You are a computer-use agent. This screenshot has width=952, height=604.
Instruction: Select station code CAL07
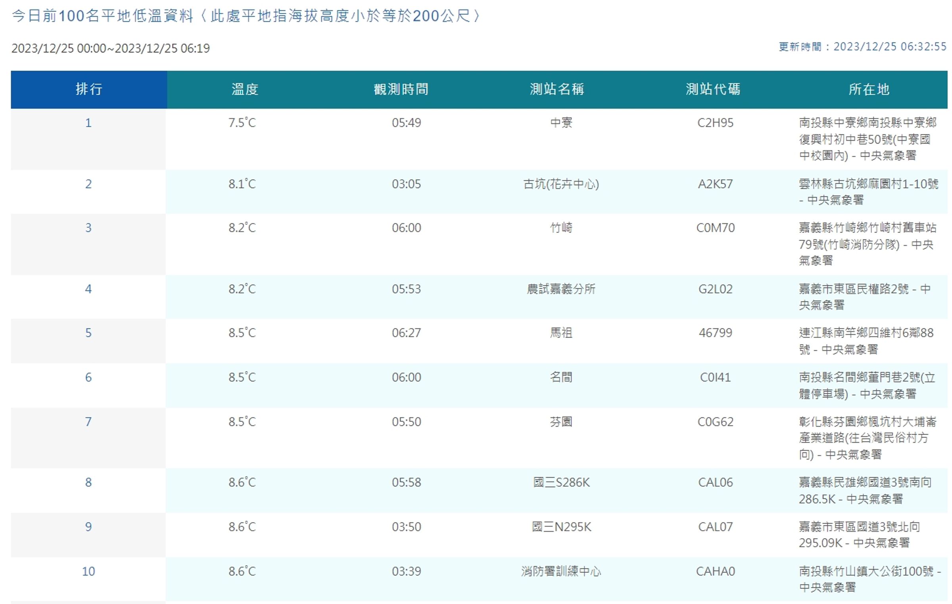715,527
